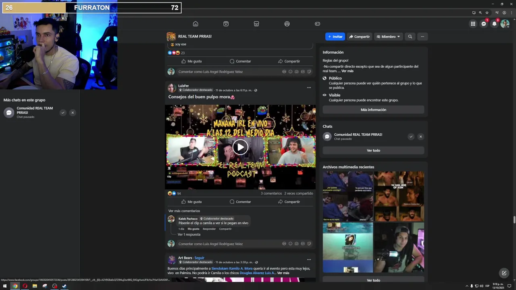Screen dimensions: 516x290
Task: Open the Miembro dropdown
Action: click(x=388, y=37)
